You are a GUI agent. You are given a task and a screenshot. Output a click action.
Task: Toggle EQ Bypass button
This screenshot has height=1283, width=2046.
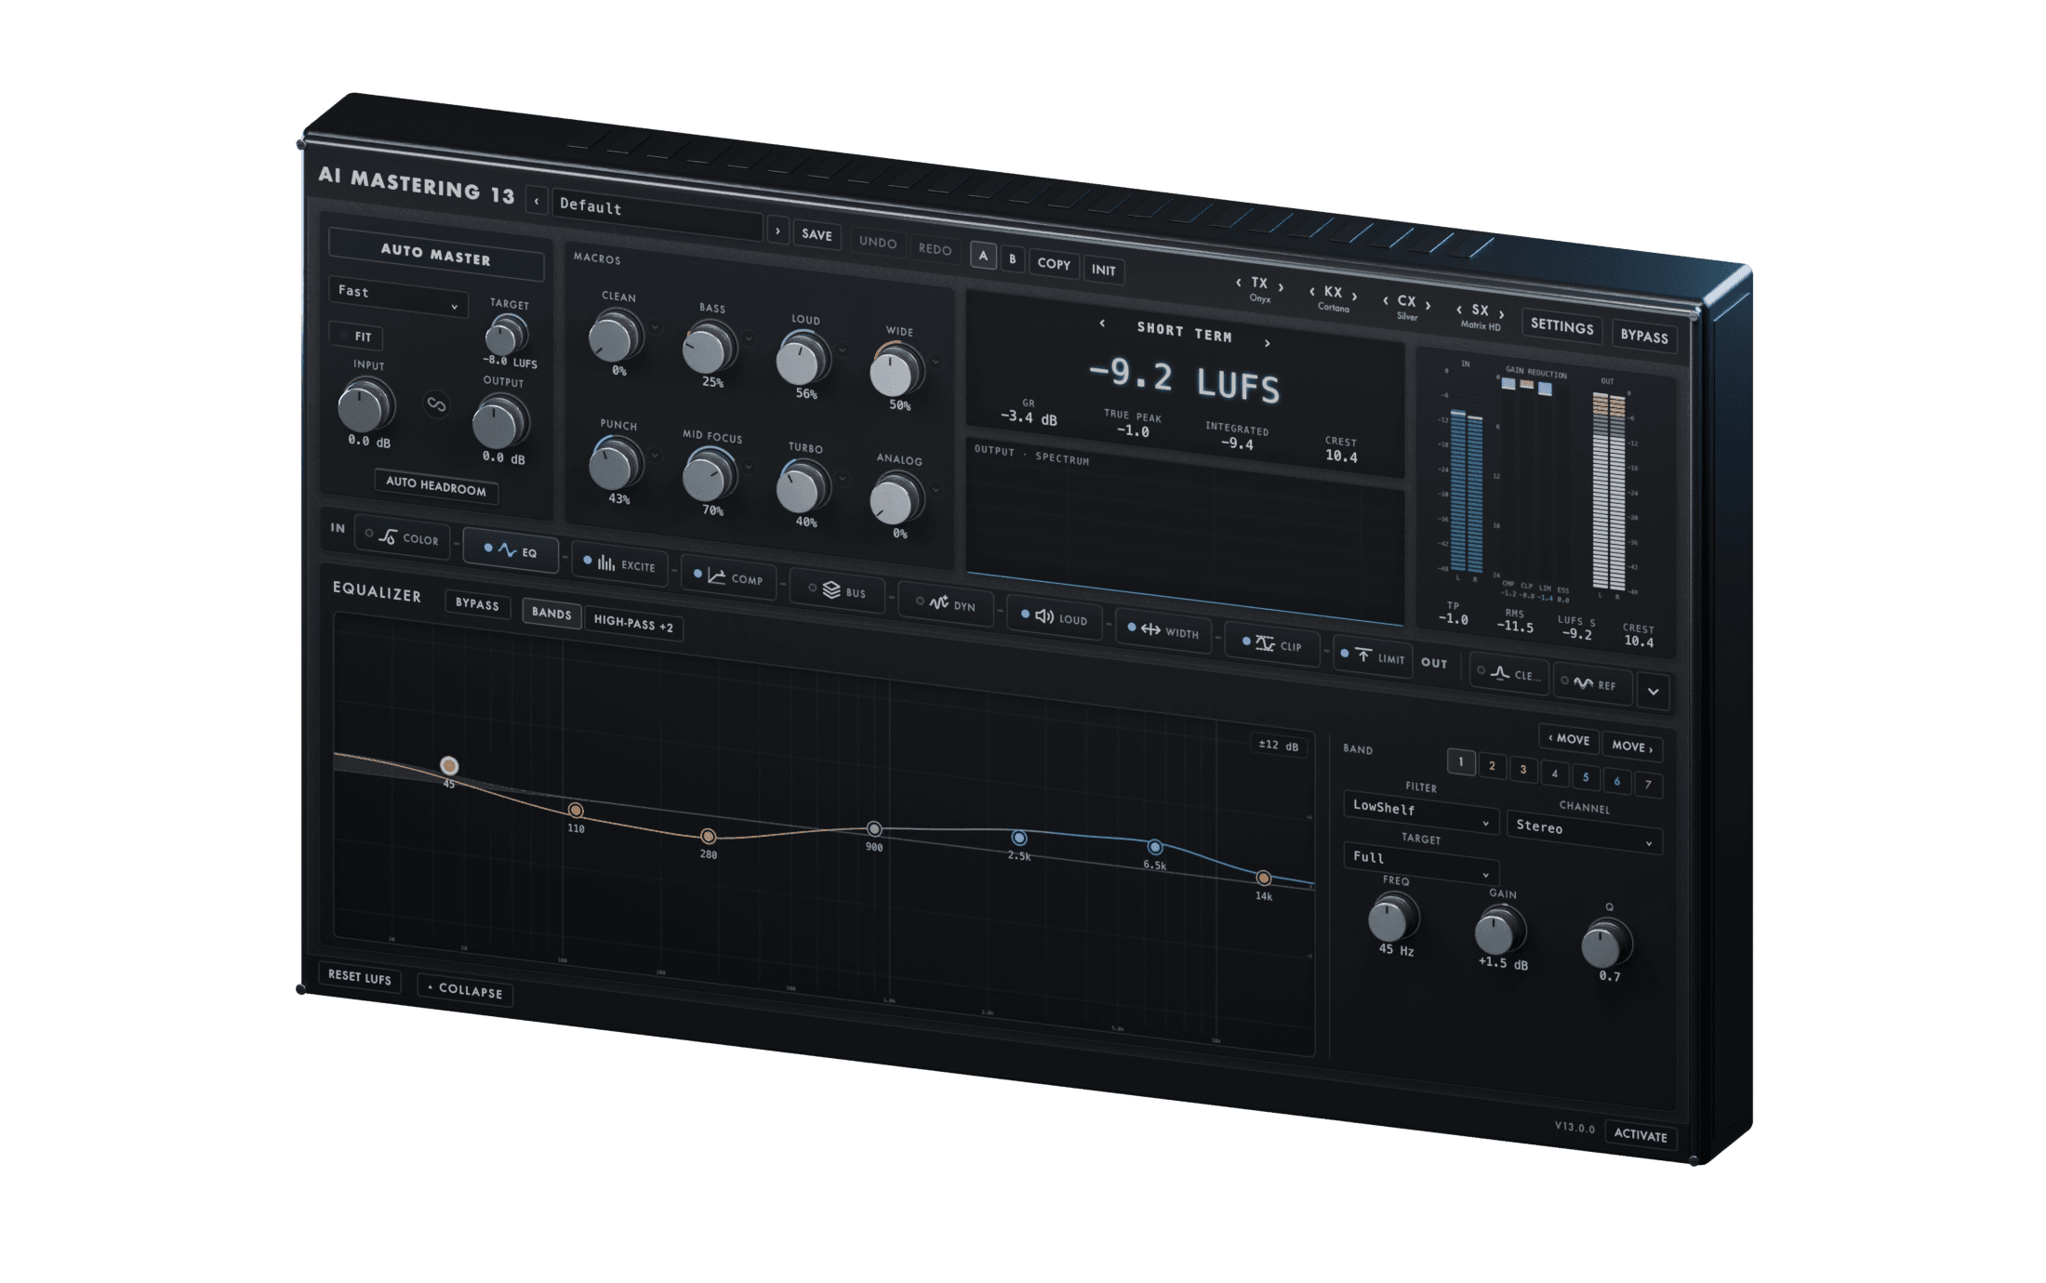tap(477, 603)
